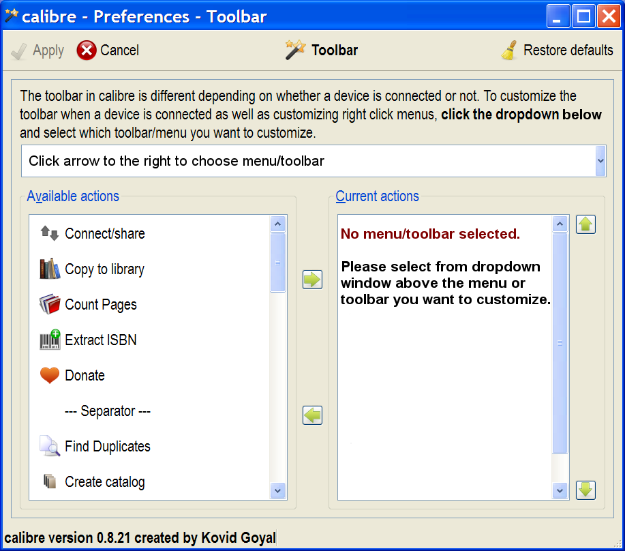The width and height of the screenshot is (625, 551).
Task: Click the 'No menu/toolbar selected.' message
Action: (430, 234)
